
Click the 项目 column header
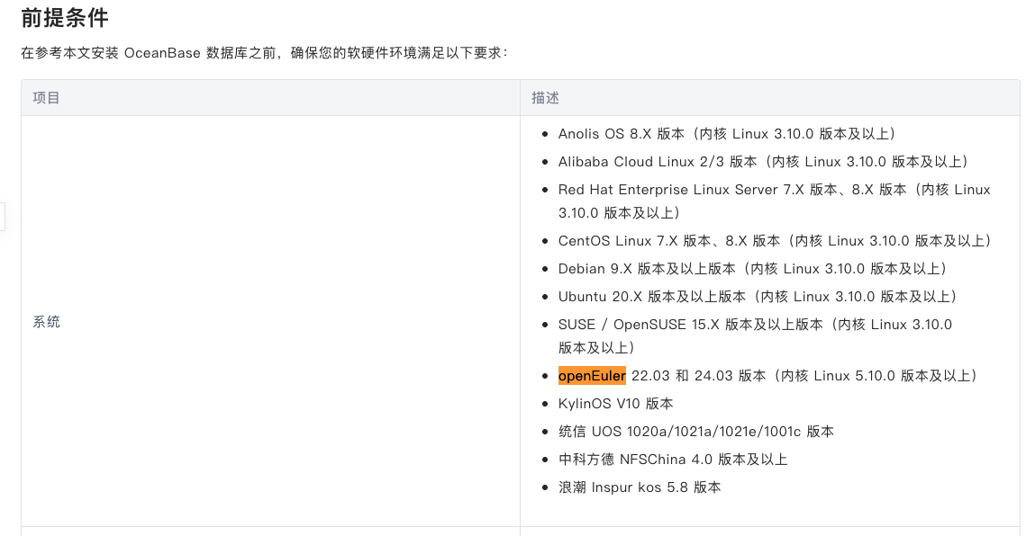pyautogui.click(x=46, y=98)
